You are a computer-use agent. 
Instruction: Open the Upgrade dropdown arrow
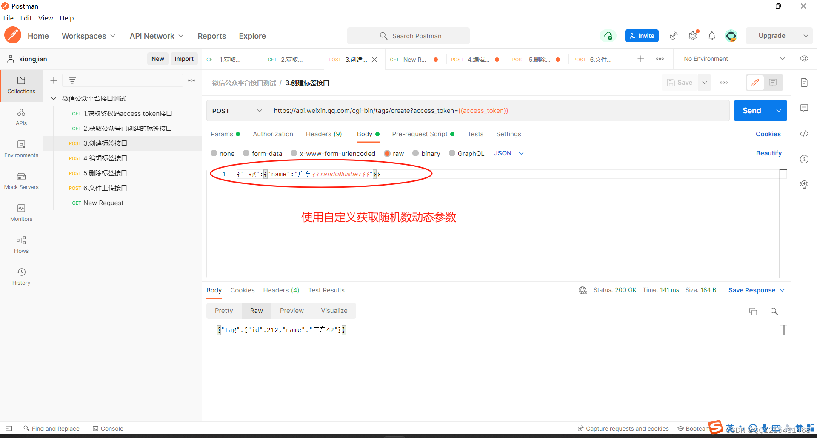(806, 36)
